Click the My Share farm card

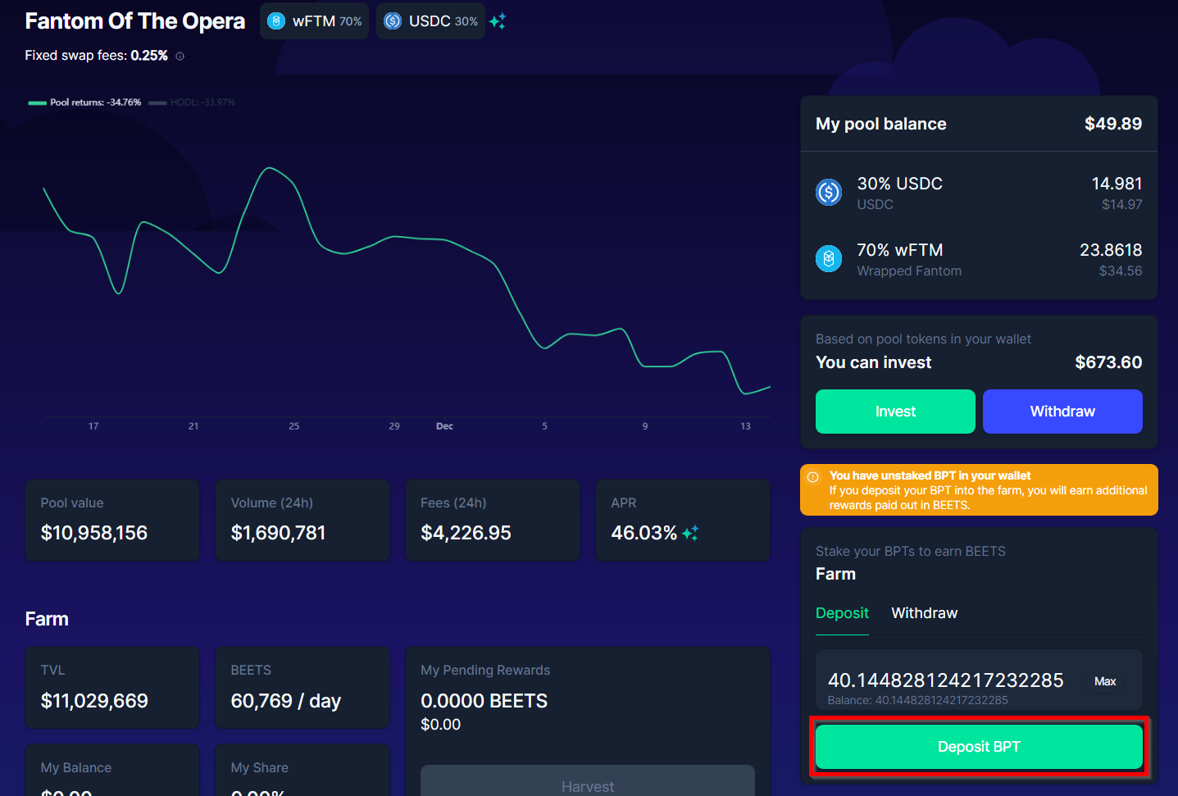click(302, 771)
